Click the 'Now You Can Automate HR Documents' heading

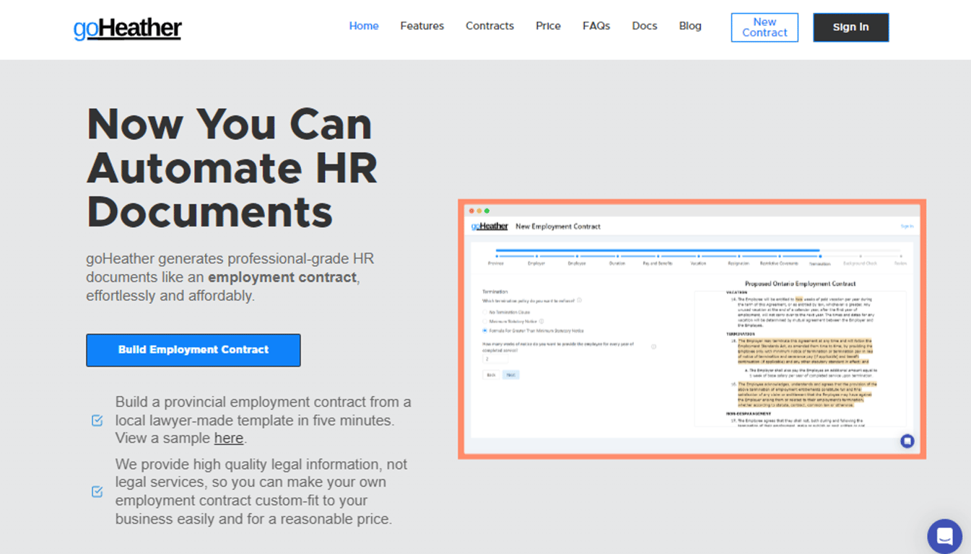pos(232,167)
